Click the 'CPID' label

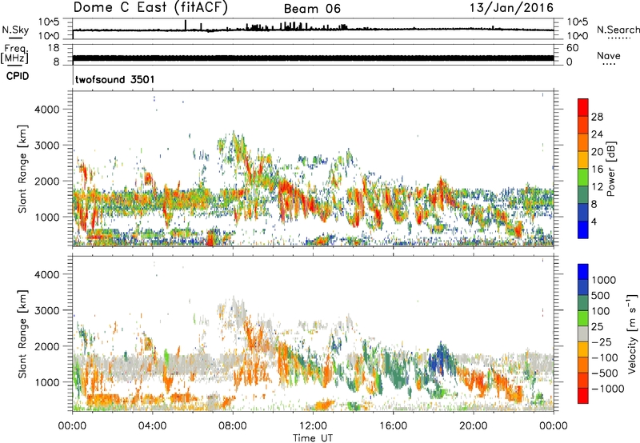[x=18, y=76]
